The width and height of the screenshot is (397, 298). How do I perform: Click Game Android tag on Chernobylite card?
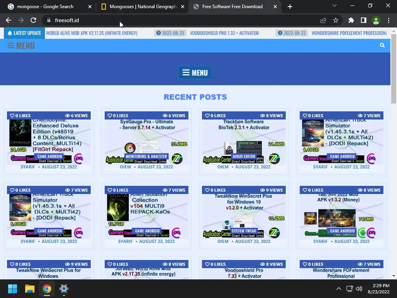(x=49, y=156)
